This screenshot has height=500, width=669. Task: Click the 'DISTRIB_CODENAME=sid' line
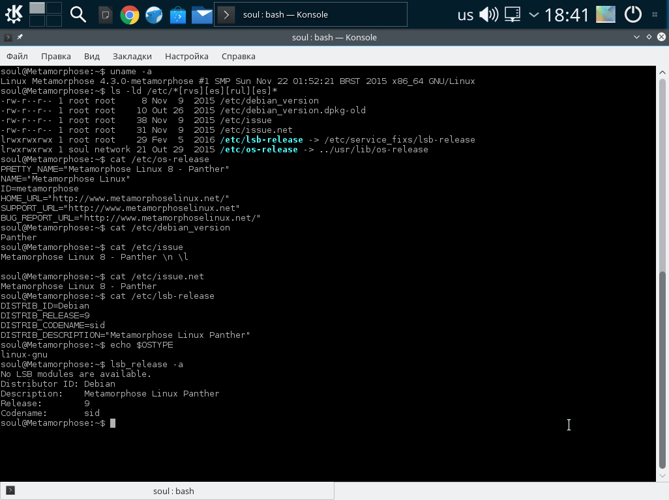(52, 326)
